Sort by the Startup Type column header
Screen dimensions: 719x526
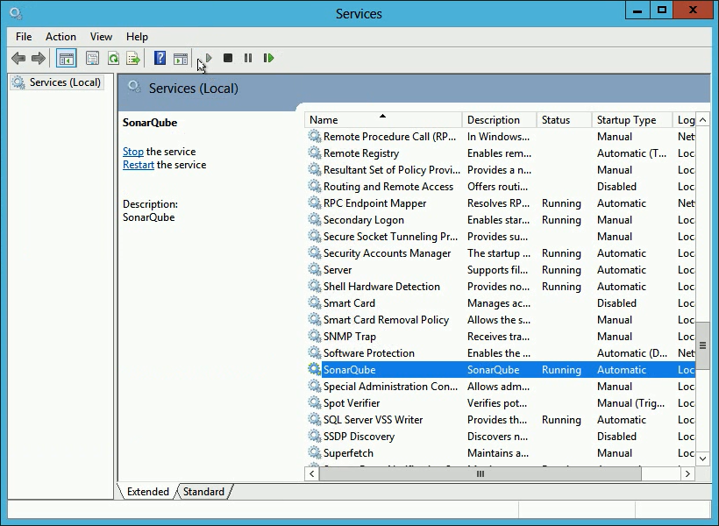click(x=632, y=120)
